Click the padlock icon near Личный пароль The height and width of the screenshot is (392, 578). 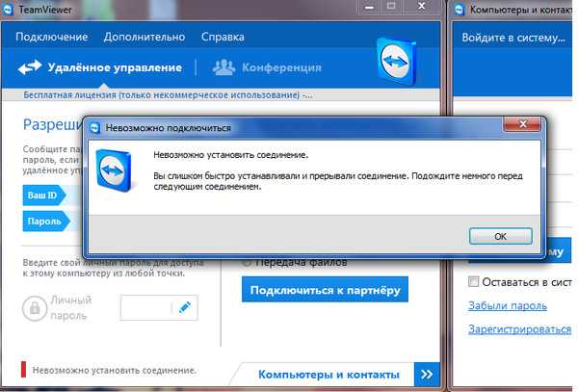[x=35, y=307]
